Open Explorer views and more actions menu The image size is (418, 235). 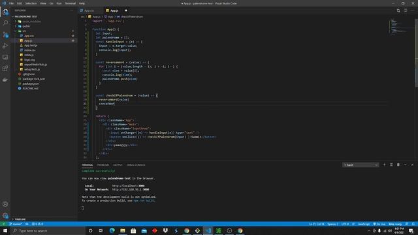click(72, 10)
